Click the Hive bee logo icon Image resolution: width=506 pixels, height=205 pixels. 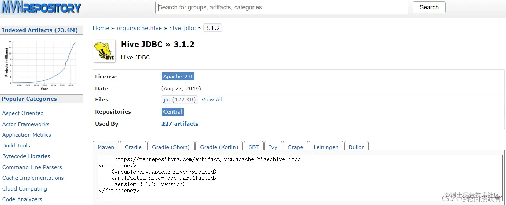[x=105, y=51]
